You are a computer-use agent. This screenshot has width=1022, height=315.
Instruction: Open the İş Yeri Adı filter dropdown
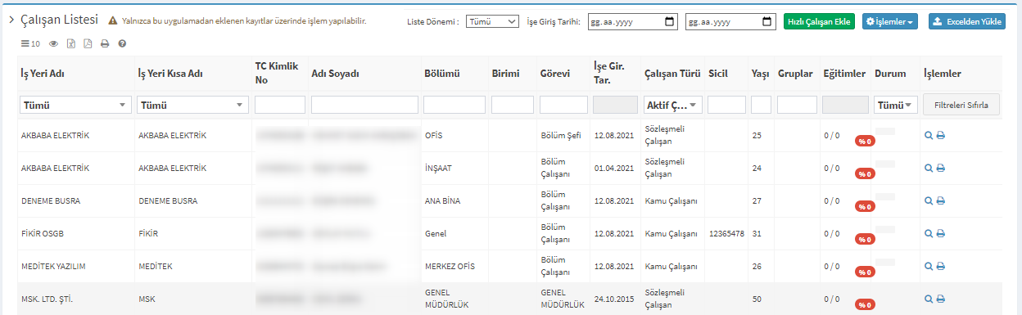tap(76, 105)
